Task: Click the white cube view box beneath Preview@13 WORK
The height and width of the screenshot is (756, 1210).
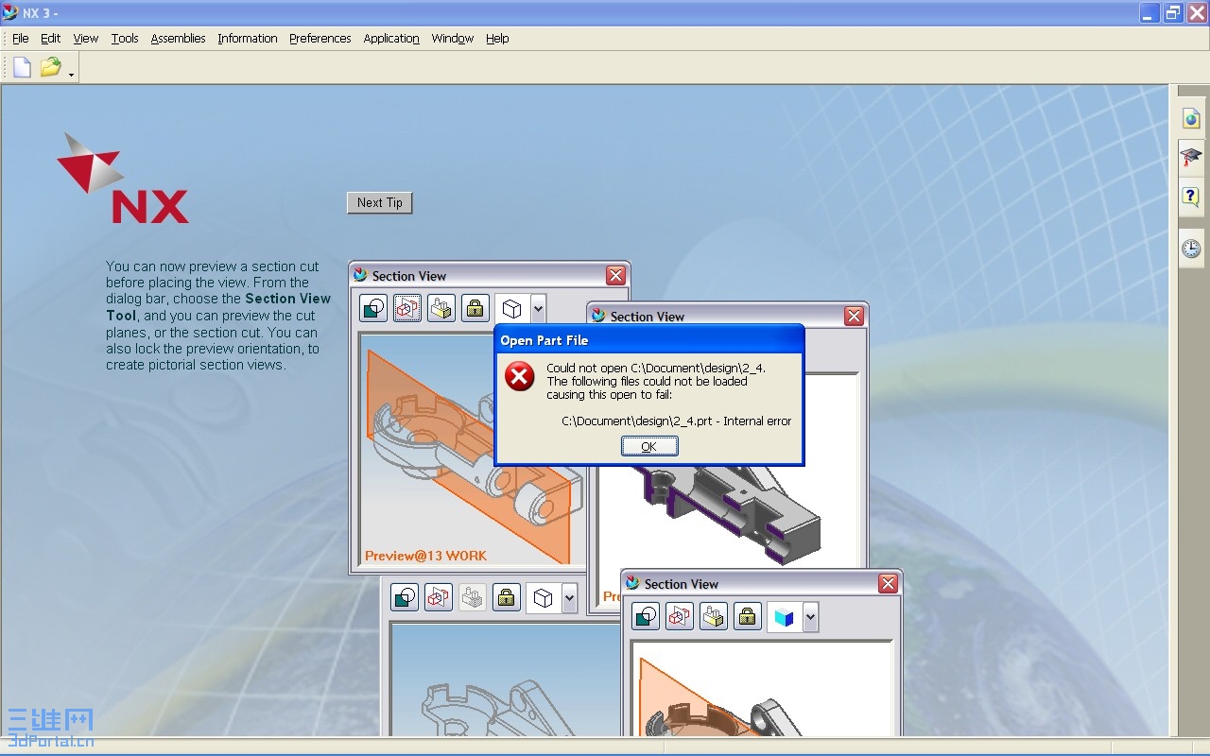Action: 543,597
